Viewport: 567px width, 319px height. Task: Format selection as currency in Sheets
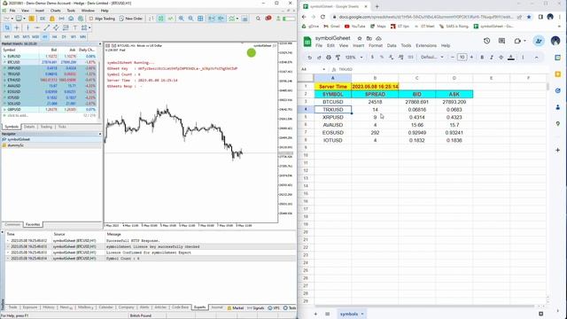pyautogui.click(x=372, y=57)
